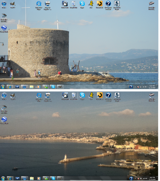Open AIM running-man shortcut on the harbor desktop

point(91,96)
